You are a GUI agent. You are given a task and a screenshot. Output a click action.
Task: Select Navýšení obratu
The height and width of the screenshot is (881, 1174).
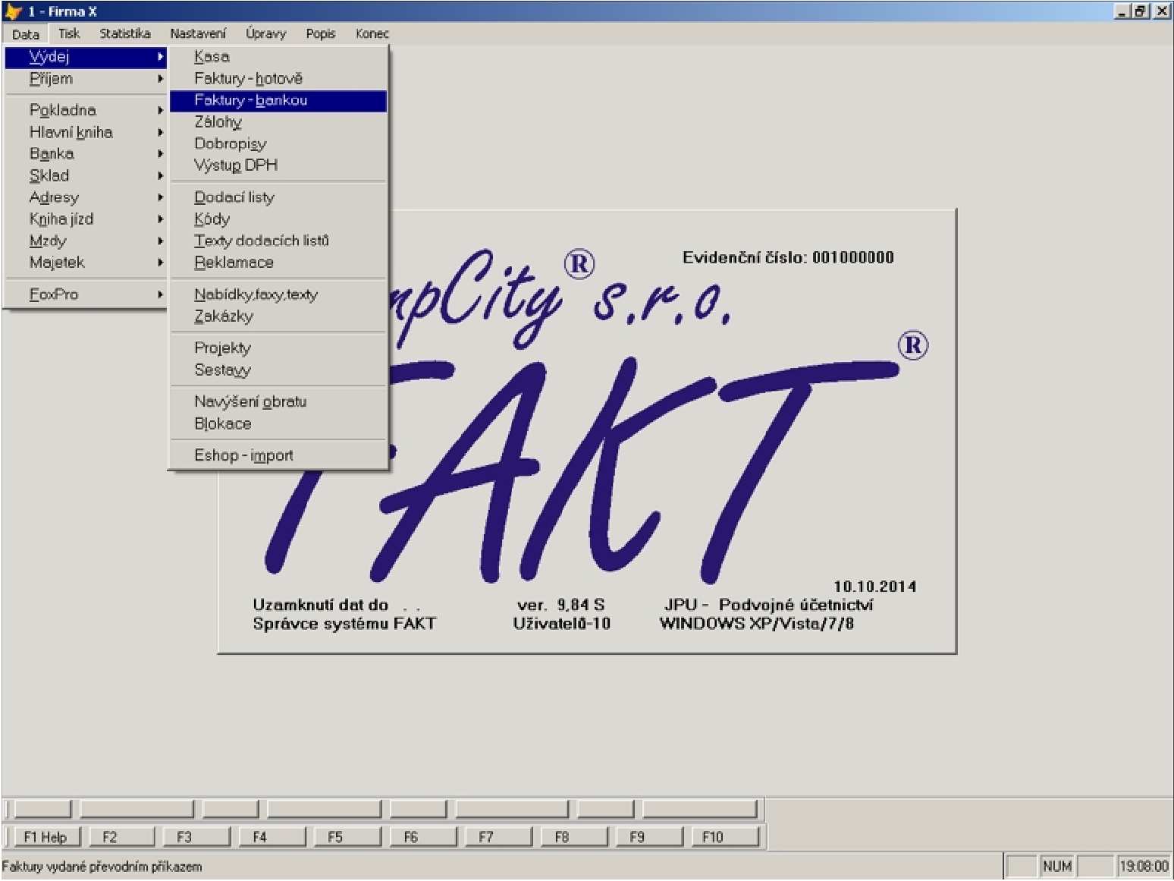pos(278,402)
